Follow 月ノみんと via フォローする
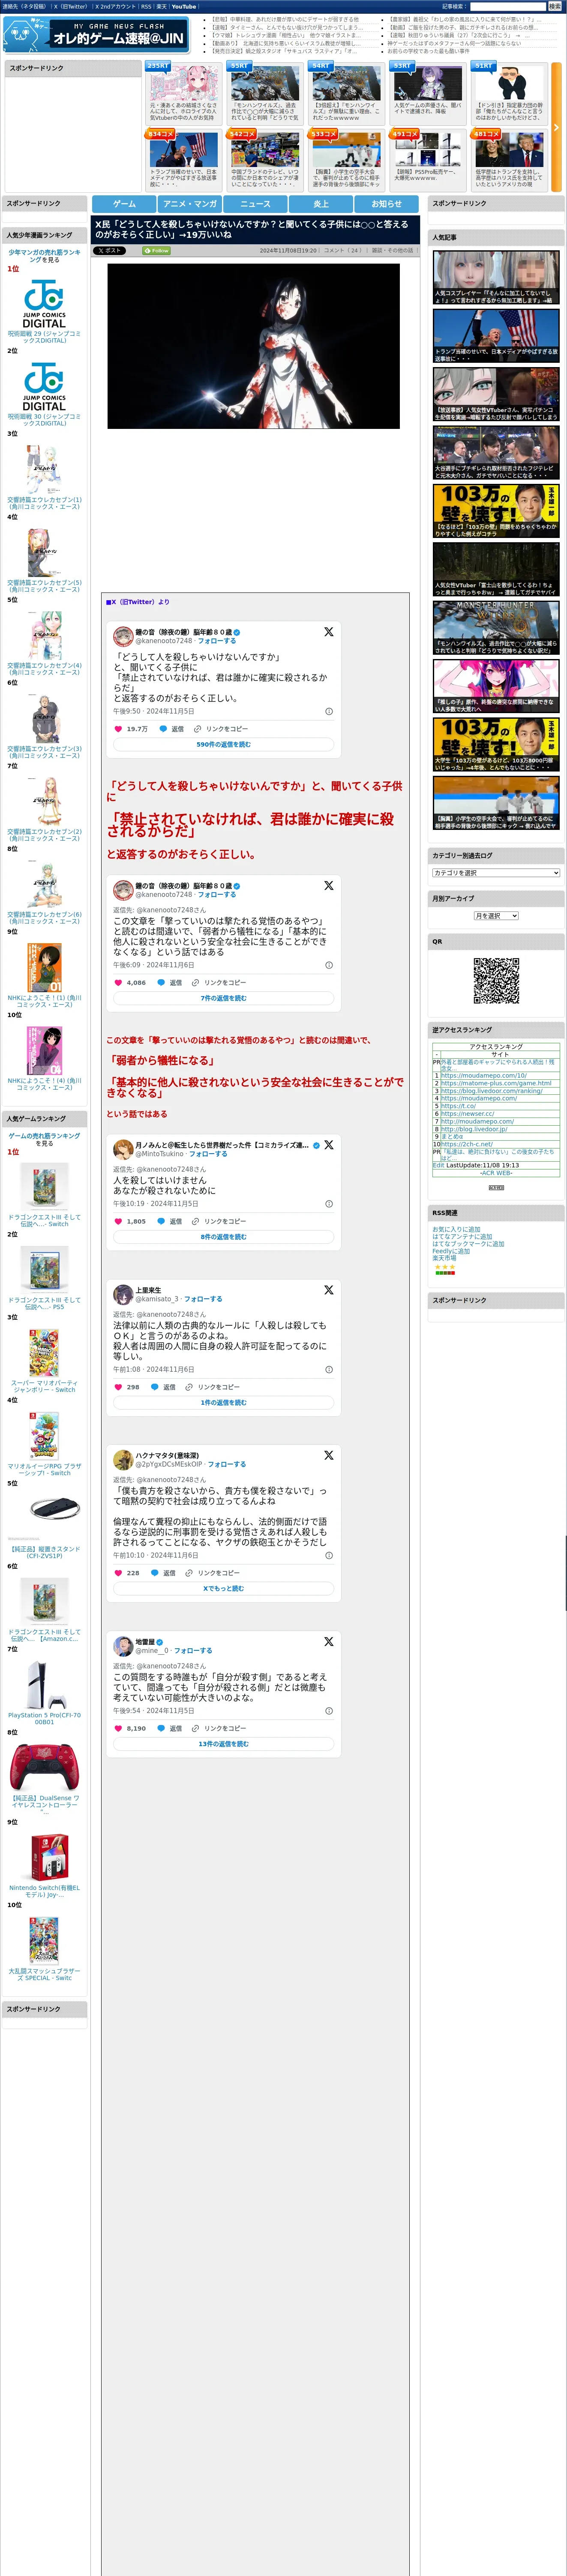The width and height of the screenshot is (567, 2576). (209, 1153)
